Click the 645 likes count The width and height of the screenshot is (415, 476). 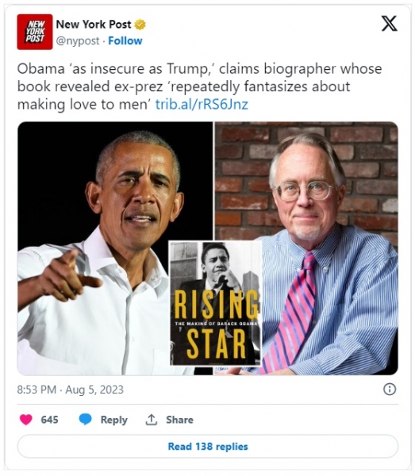click(x=49, y=420)
